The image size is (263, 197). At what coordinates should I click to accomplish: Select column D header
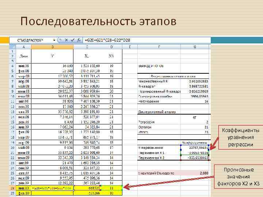point(111,47)
